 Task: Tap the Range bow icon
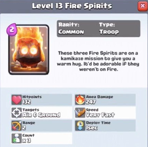tap(17, 126)
